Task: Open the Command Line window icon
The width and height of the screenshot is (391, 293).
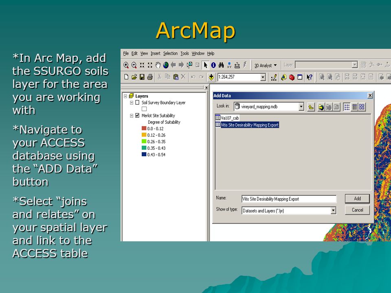Action: (300, 77)
